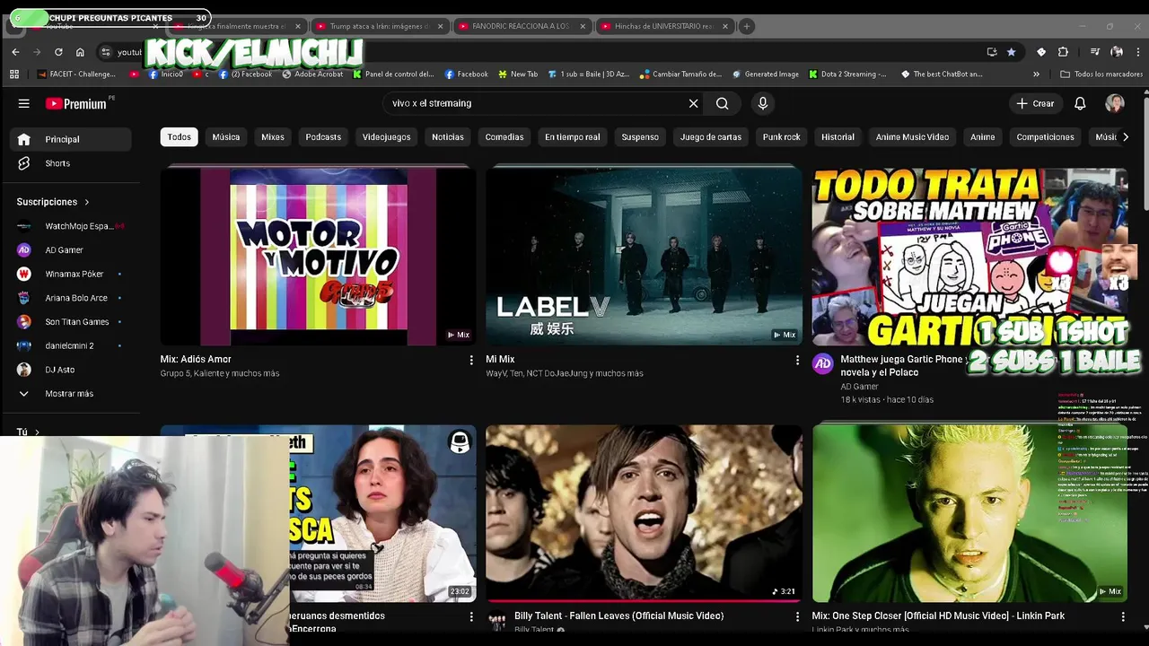Image resolution: width=1149 pixels, height=646 pixels.
Task: Open the Winamax Póker subscription
Action: coord(71,274)
